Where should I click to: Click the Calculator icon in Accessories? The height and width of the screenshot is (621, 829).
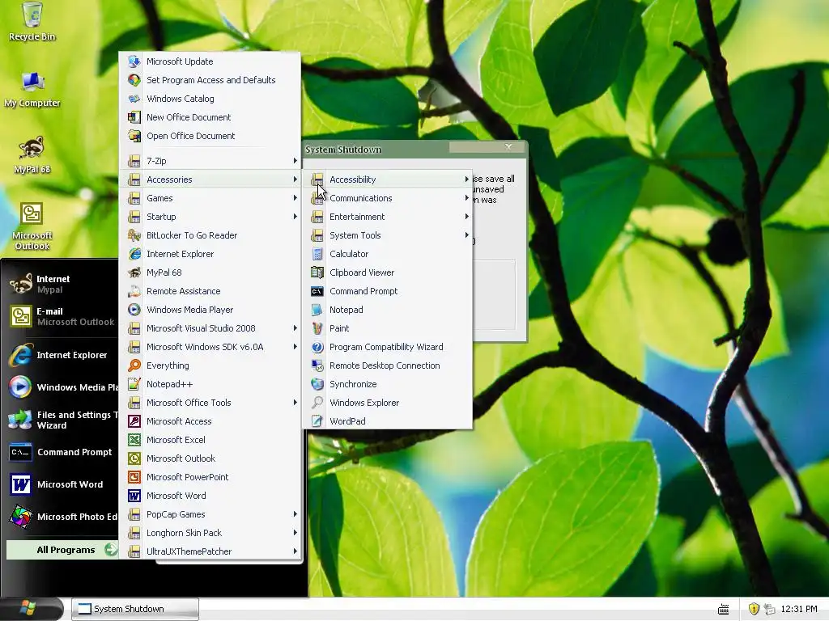click(317, 254)
